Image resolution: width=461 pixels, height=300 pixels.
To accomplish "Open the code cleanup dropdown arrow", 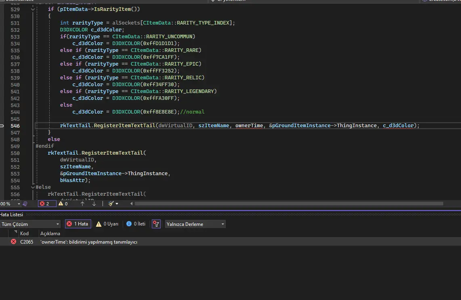I will (x=117, y=204).
